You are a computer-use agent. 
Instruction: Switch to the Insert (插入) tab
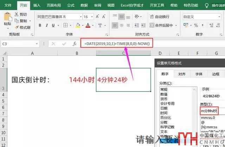pos(37,6)
